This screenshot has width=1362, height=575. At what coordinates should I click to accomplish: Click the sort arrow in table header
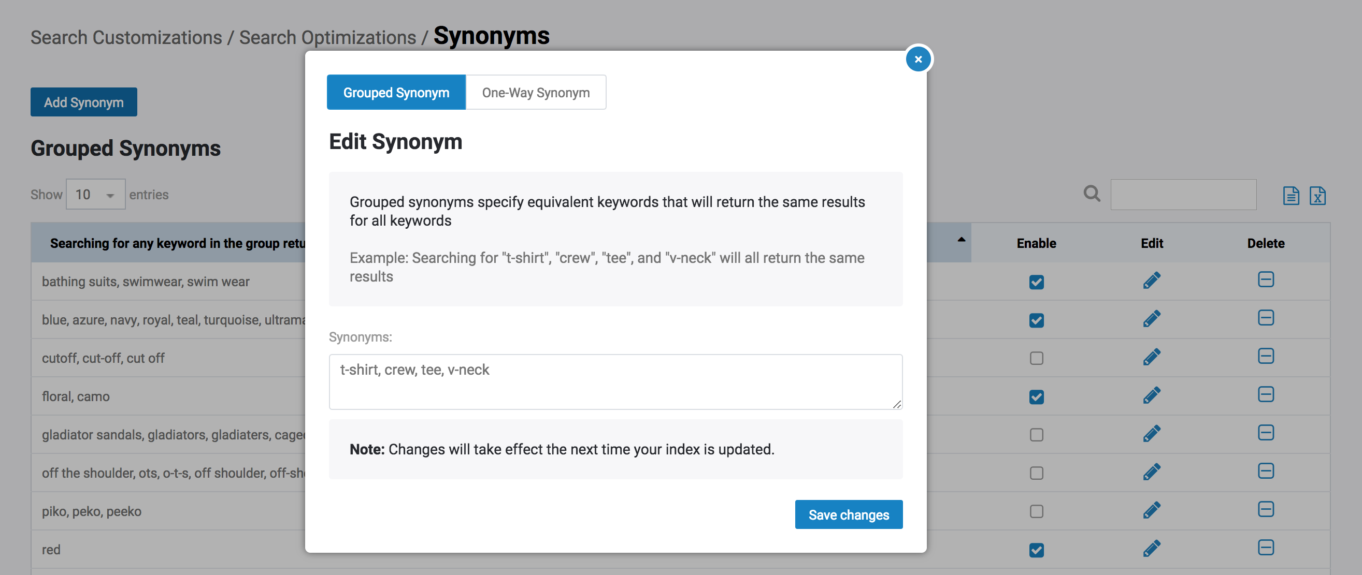click(x=961, y=240)
